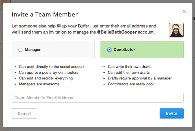Click the bold Manager role label
Viewport: 195px width, 131px height.
32,50
